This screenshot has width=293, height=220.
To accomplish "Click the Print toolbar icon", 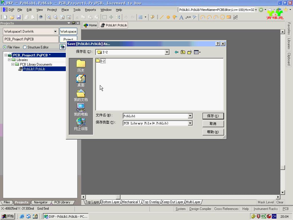I will coord(27,17).
